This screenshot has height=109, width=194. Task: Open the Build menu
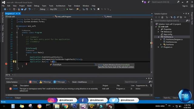click(29, 6)
